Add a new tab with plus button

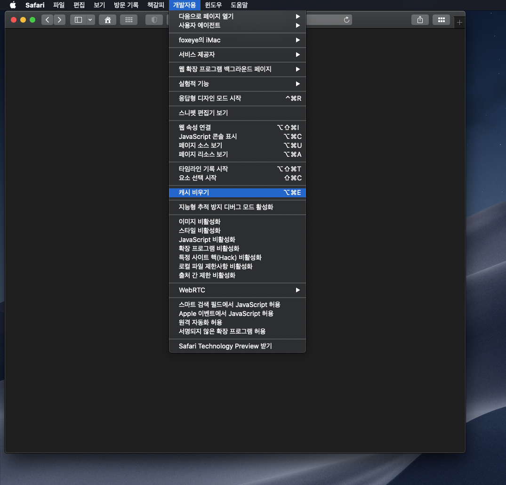click(459, 22)
